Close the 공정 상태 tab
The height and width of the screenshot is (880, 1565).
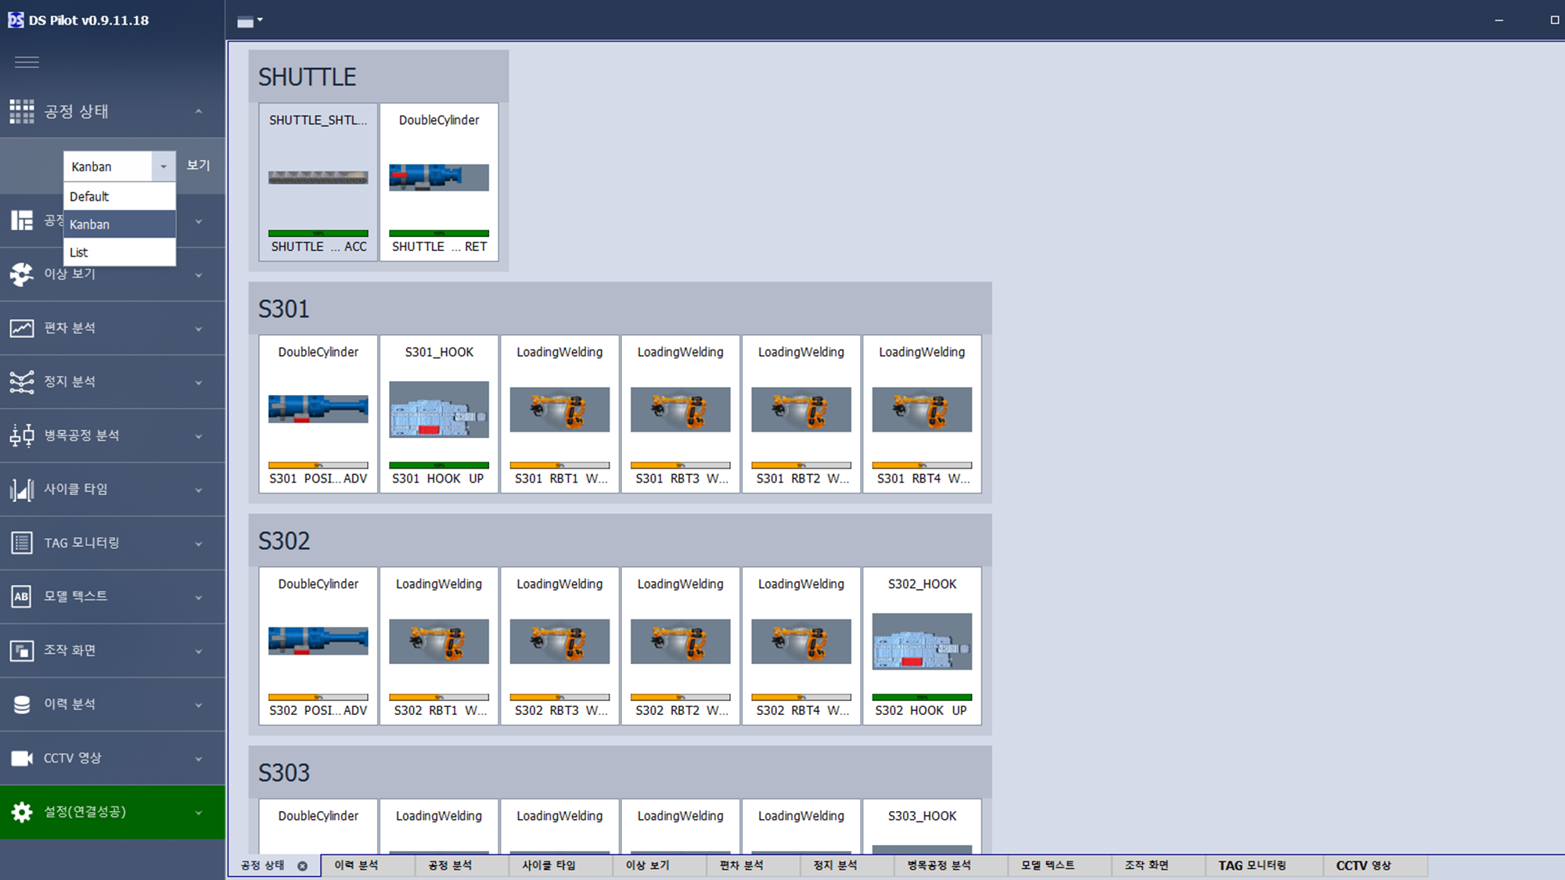click(302, 866)
